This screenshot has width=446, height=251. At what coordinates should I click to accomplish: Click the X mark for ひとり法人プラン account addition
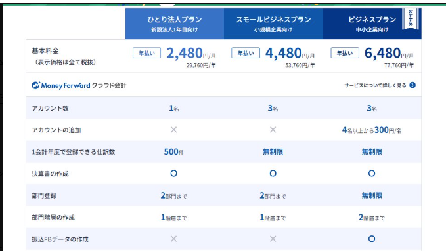173,130
